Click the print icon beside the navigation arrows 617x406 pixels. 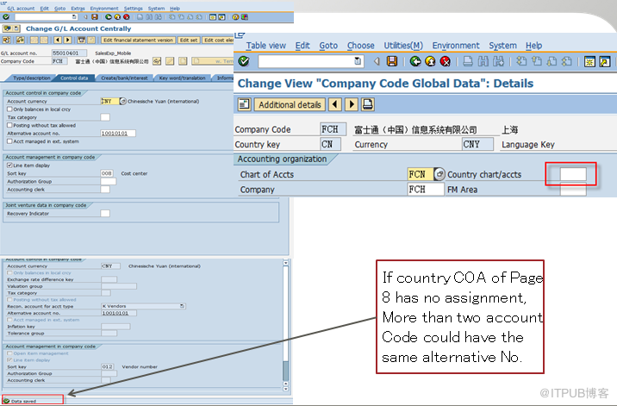click(367, 104)
